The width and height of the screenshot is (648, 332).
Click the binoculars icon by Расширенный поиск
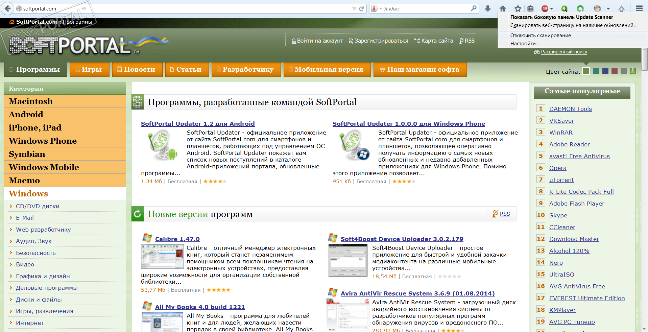click(x=537, y=52)
